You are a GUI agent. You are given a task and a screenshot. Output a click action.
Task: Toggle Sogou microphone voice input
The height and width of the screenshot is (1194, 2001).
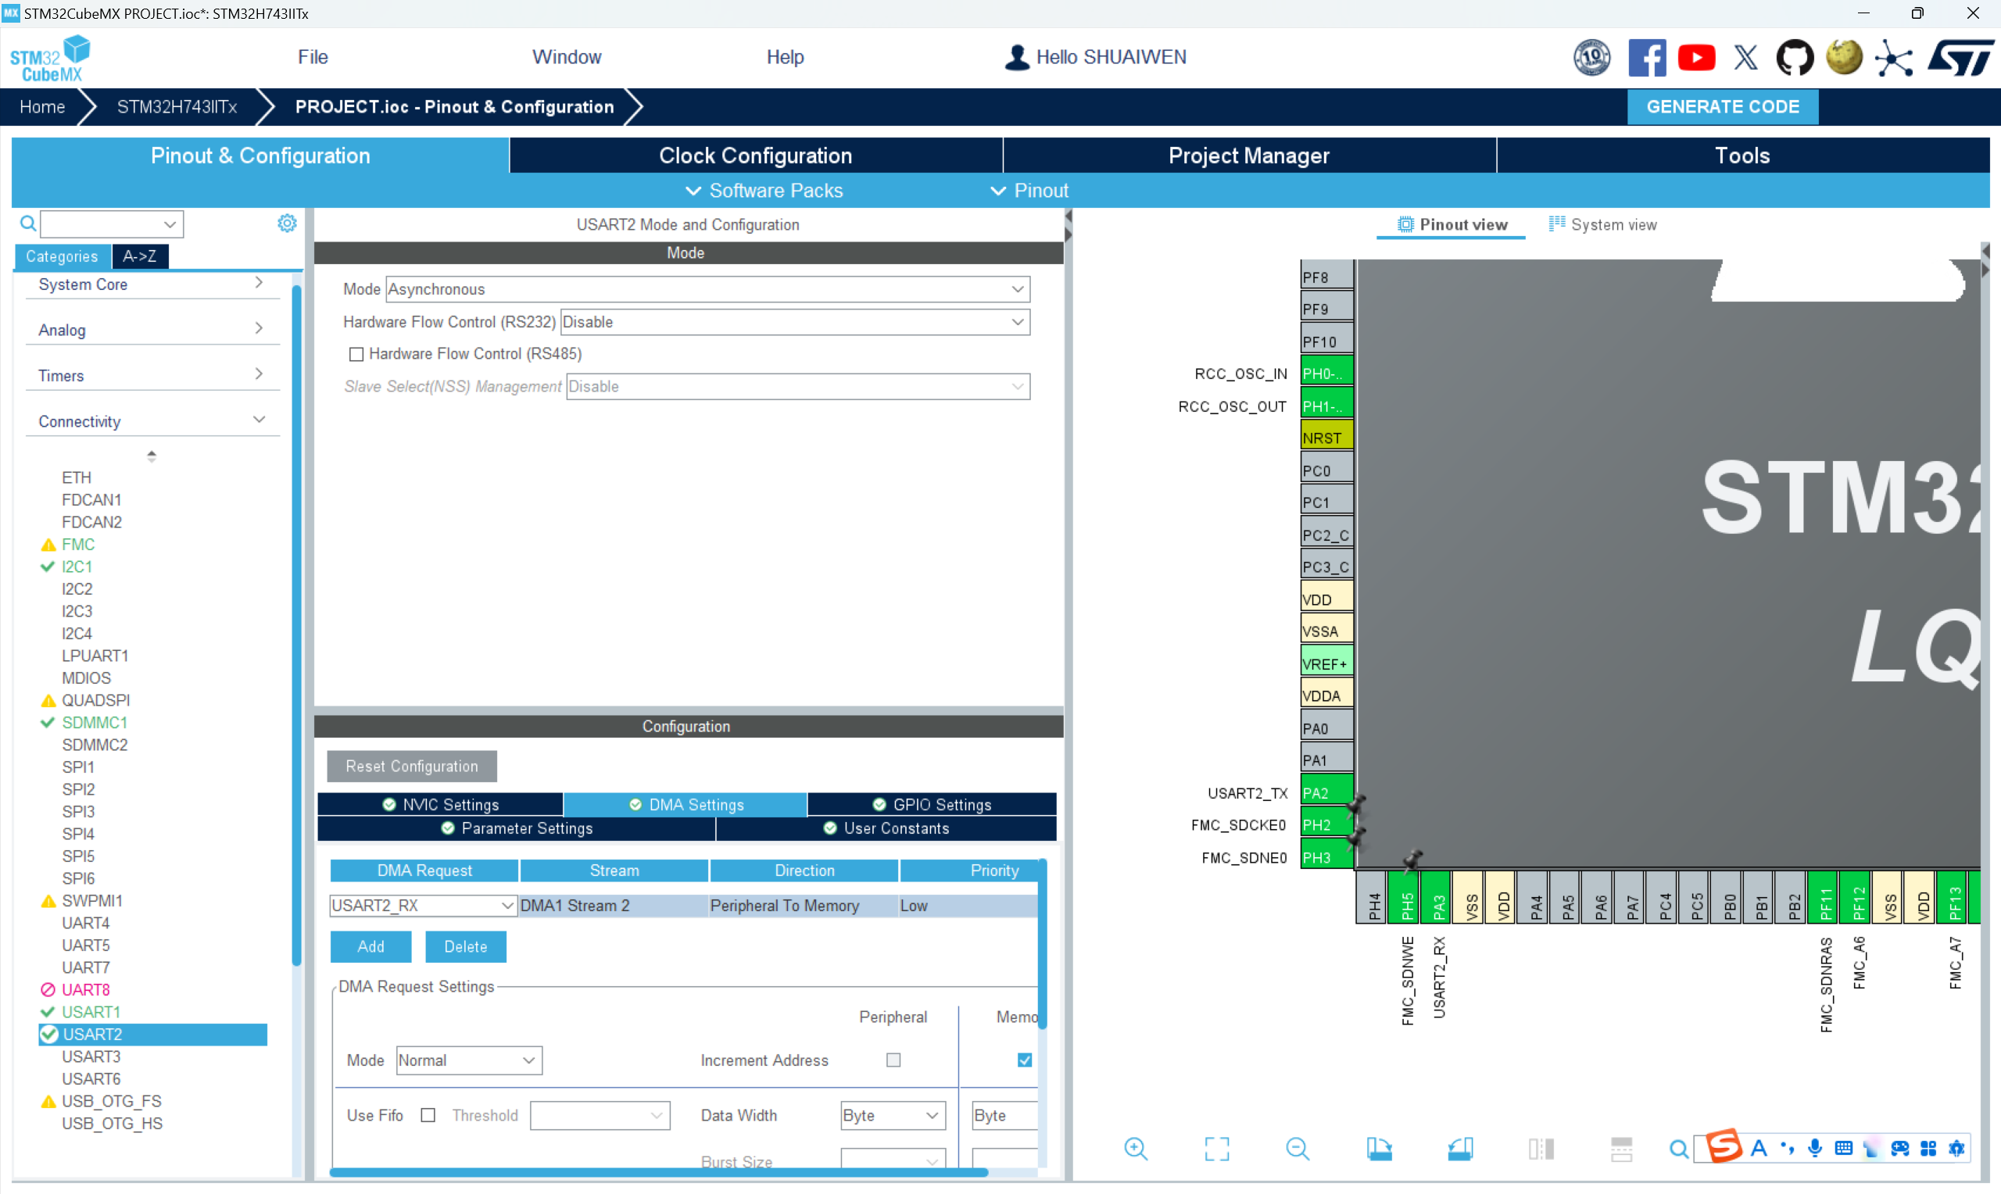point(1814,1148)
